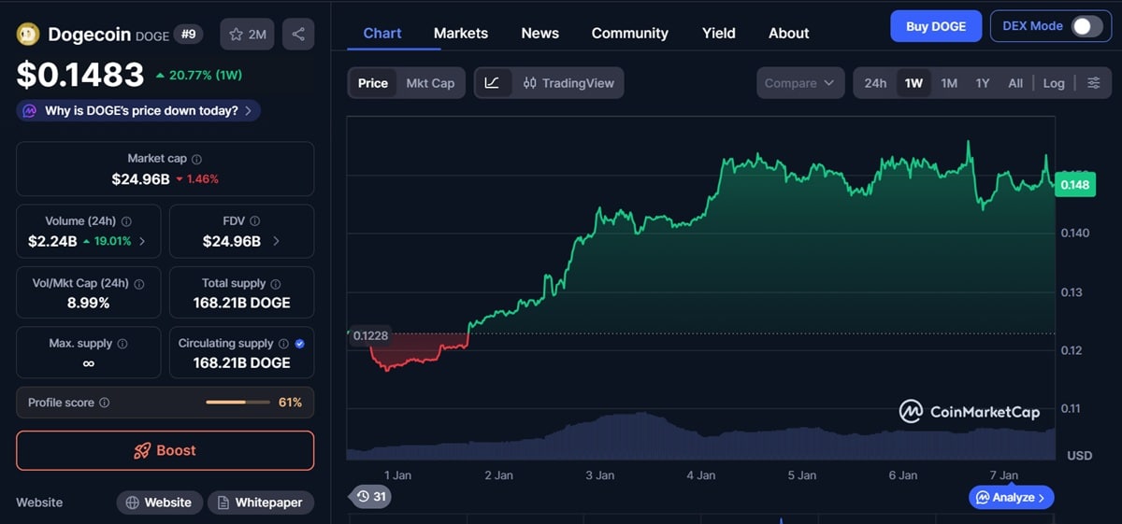1122x524 pixels.
Task: Click the 61% profile score value
Action: click(x=290, y=403)
